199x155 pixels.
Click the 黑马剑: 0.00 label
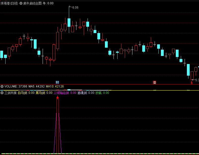44,93
